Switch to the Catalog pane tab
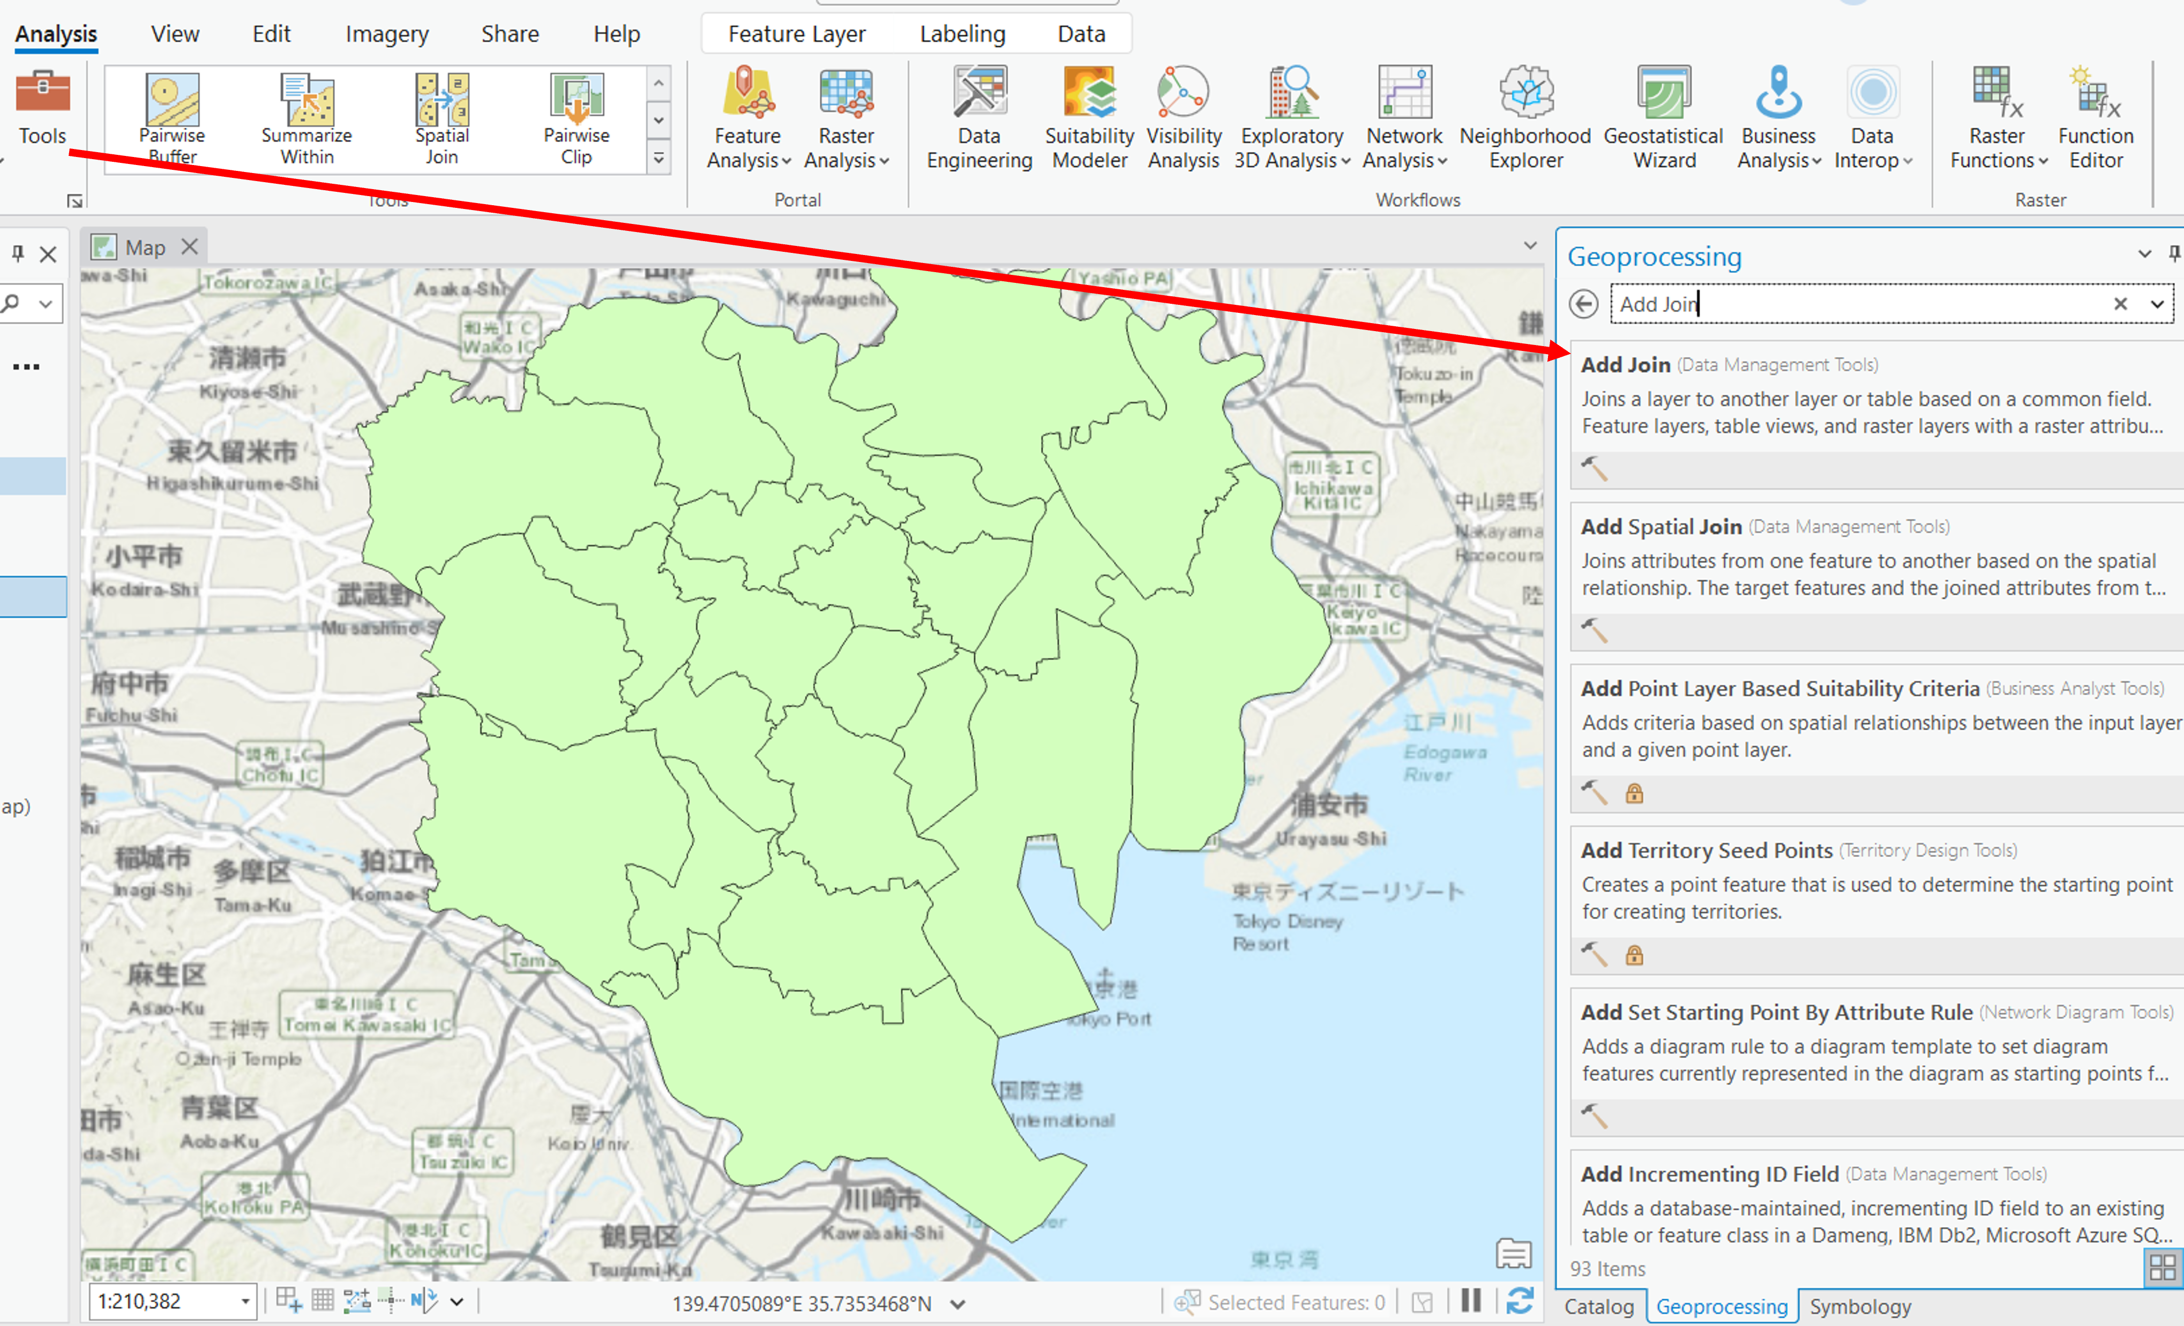Image resolution: width=2184 pixels, height=1326 pixels. point(1599,1307)
